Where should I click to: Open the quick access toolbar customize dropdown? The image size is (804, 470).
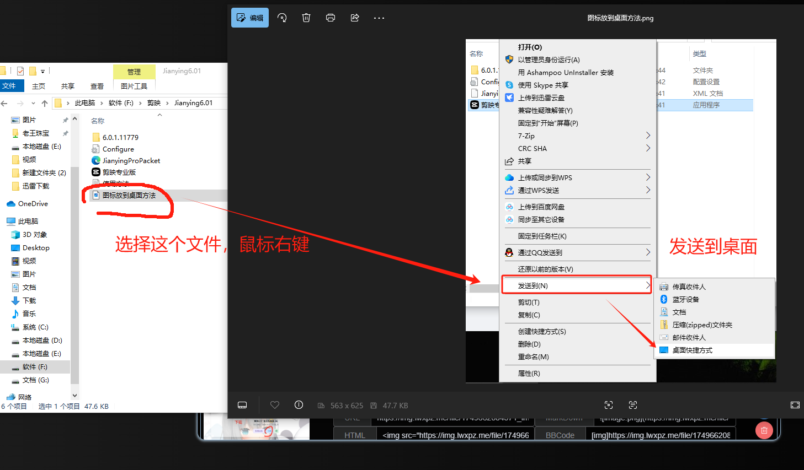pos(42,71)
